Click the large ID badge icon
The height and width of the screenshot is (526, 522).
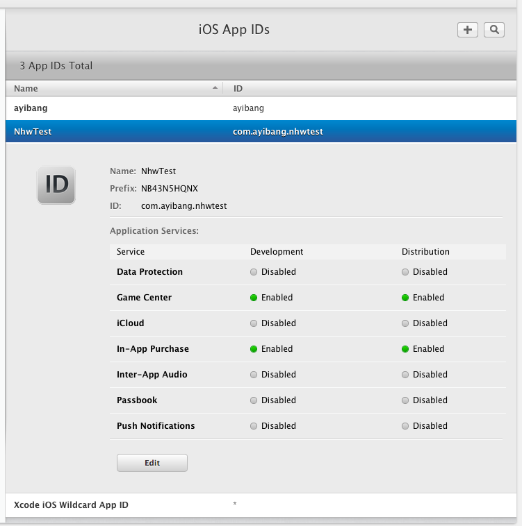(56, 185)
